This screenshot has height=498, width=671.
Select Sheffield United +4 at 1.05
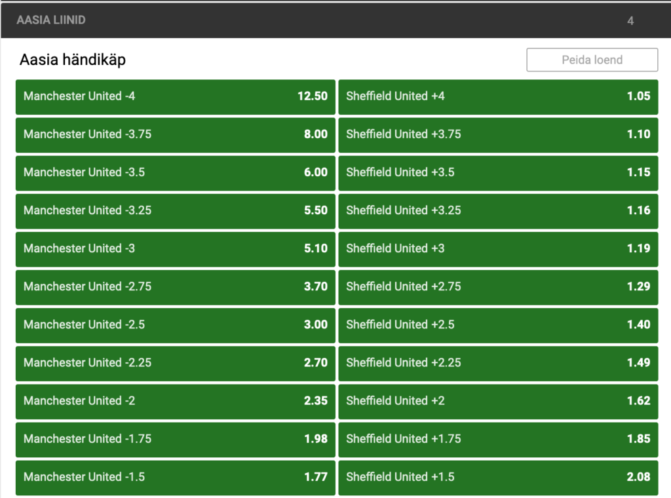[498, 96]
